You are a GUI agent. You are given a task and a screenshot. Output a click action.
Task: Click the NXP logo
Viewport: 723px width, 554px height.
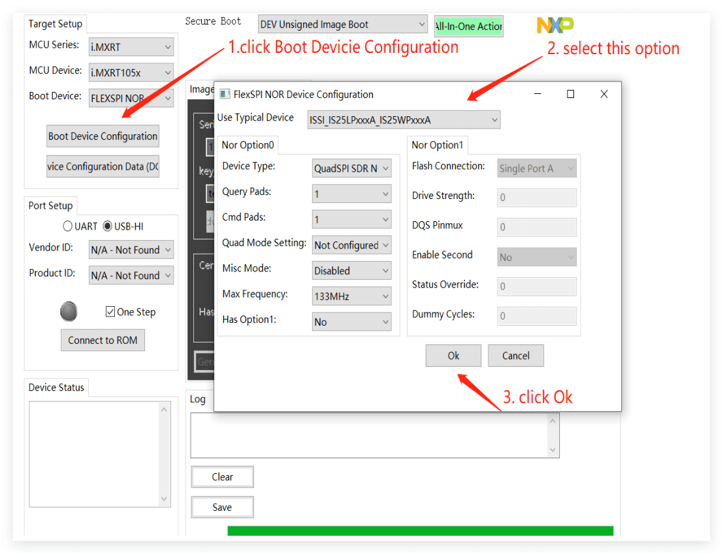pyautogui.click(x=555, y=25)
